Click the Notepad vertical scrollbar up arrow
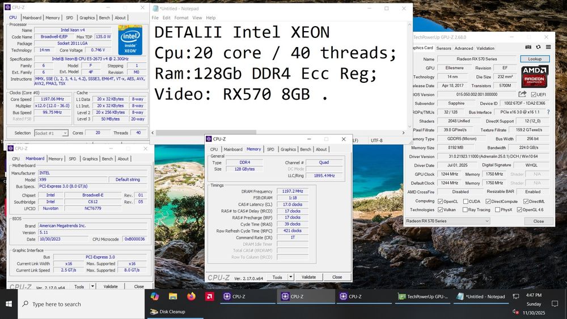The image size is (567, 319). point(410,24)
